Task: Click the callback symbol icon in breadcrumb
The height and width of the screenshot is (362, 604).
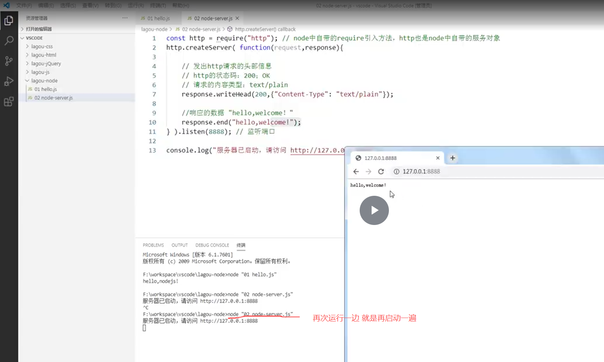Action: (x=230, y=29)
